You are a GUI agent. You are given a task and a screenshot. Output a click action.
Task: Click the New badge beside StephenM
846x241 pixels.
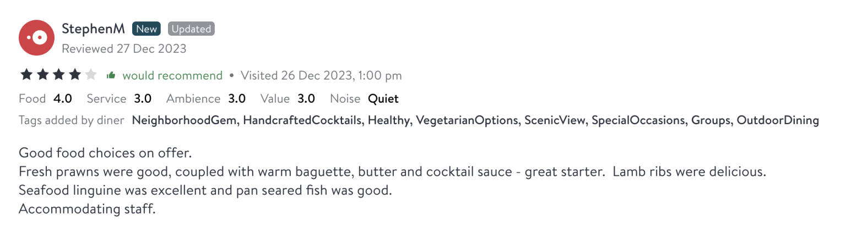pos(147,29)
